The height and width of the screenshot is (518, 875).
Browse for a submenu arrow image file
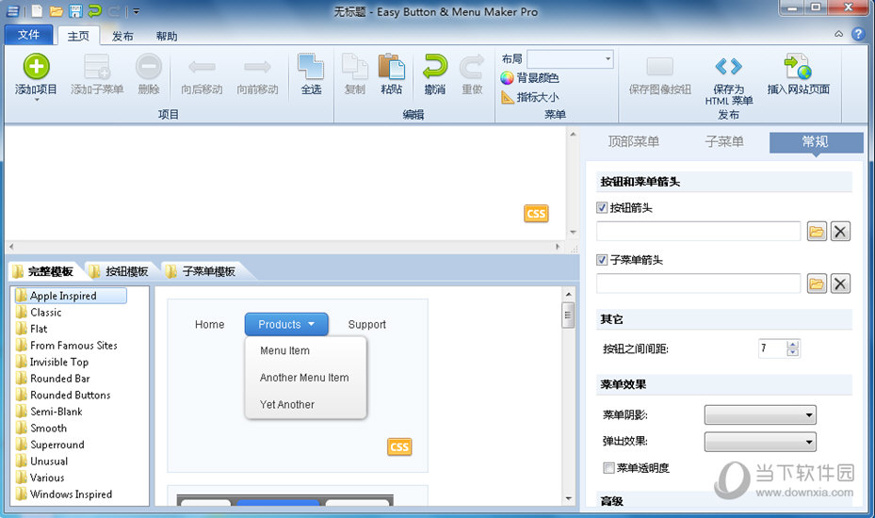tap(817, 283)
